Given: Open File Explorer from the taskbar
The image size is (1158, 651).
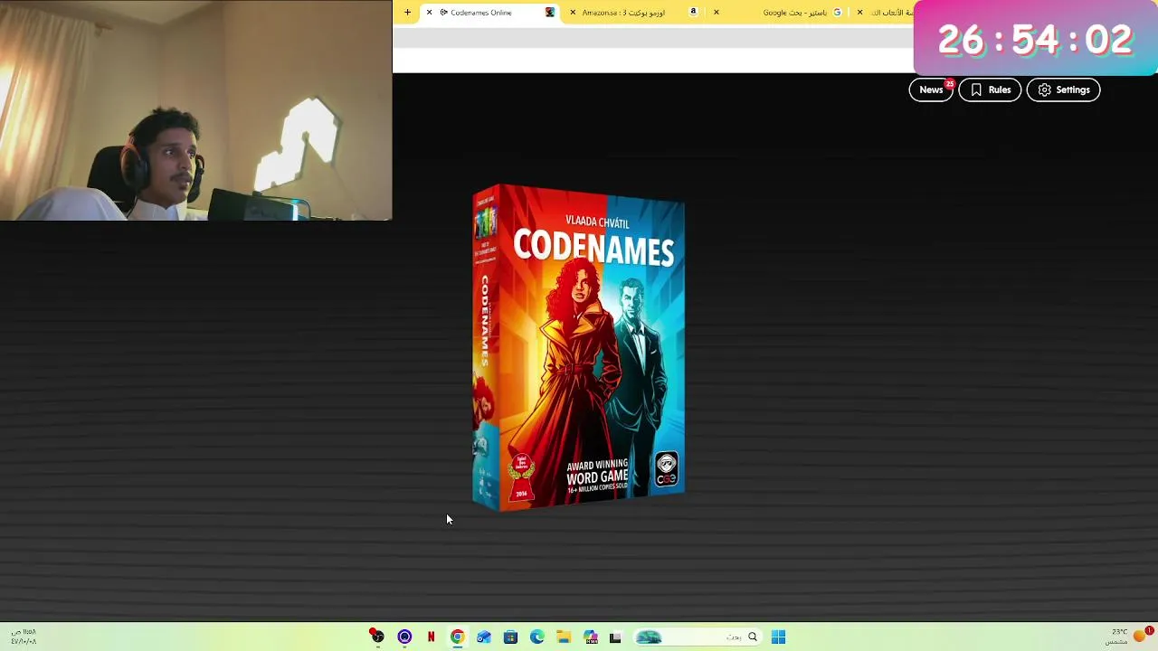Looking at the screenshot, I should (563, 637).
